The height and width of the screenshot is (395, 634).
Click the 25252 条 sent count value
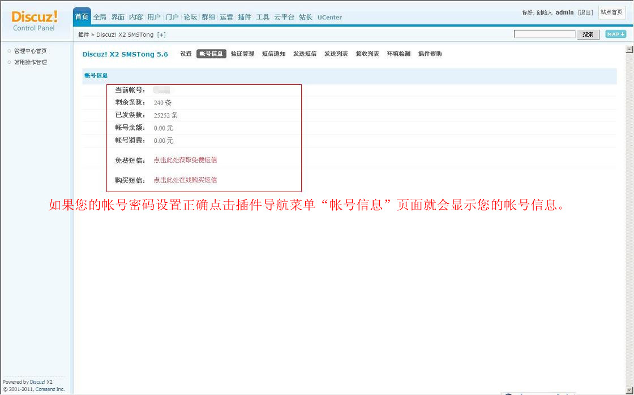pyautogui.click(x=166, y=115)
